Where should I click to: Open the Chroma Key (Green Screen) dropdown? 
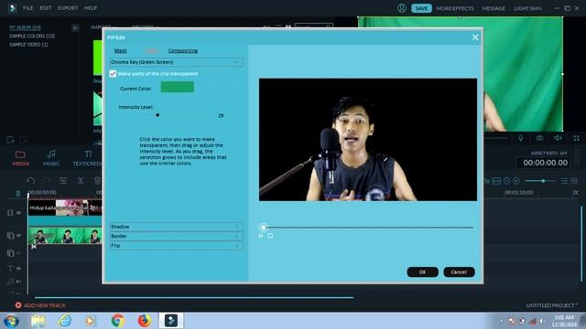tap(176, 62)
